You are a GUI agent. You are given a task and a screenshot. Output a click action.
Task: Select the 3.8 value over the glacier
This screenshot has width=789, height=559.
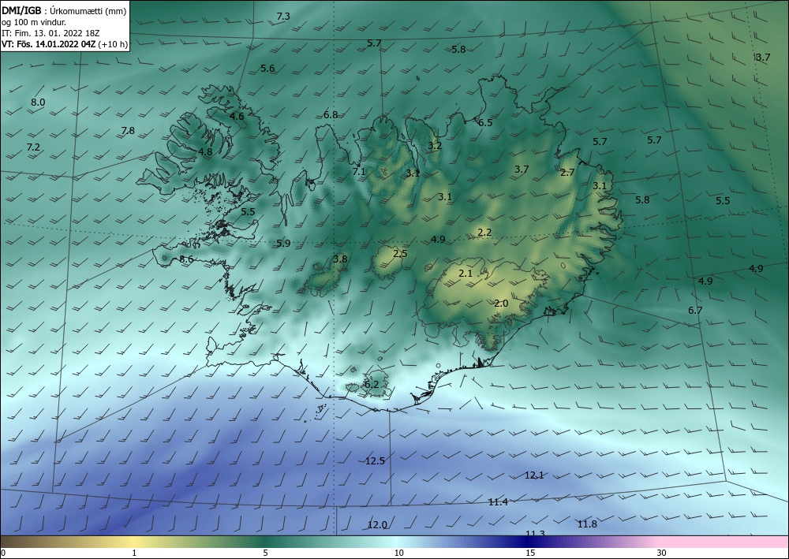click(x=340, y=259)
